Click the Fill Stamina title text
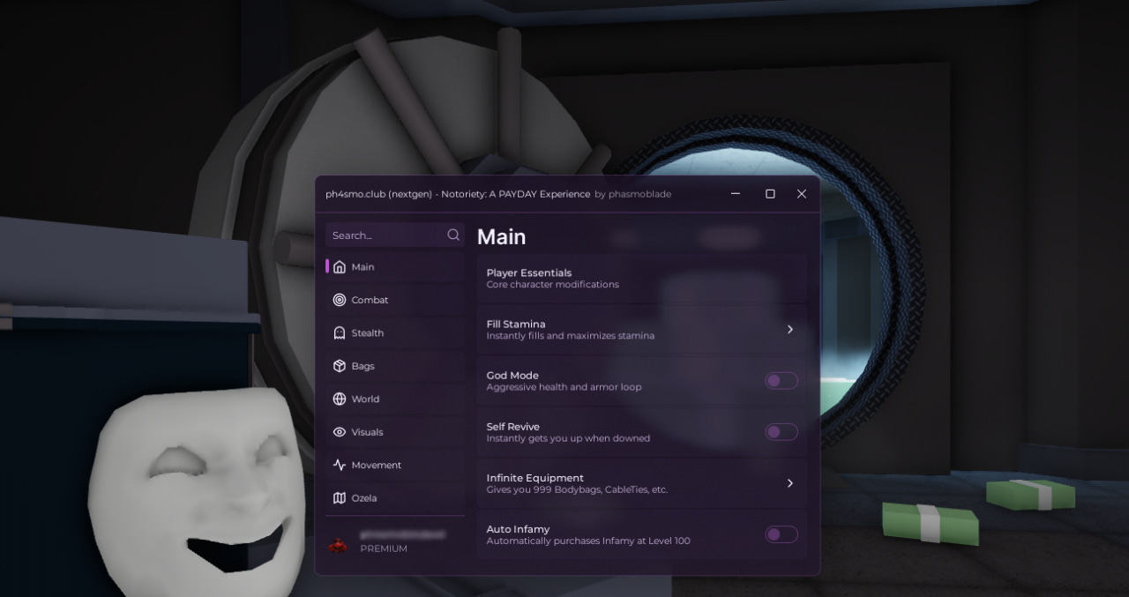This screenshot has width=1129, height=597. click(516, 325)
